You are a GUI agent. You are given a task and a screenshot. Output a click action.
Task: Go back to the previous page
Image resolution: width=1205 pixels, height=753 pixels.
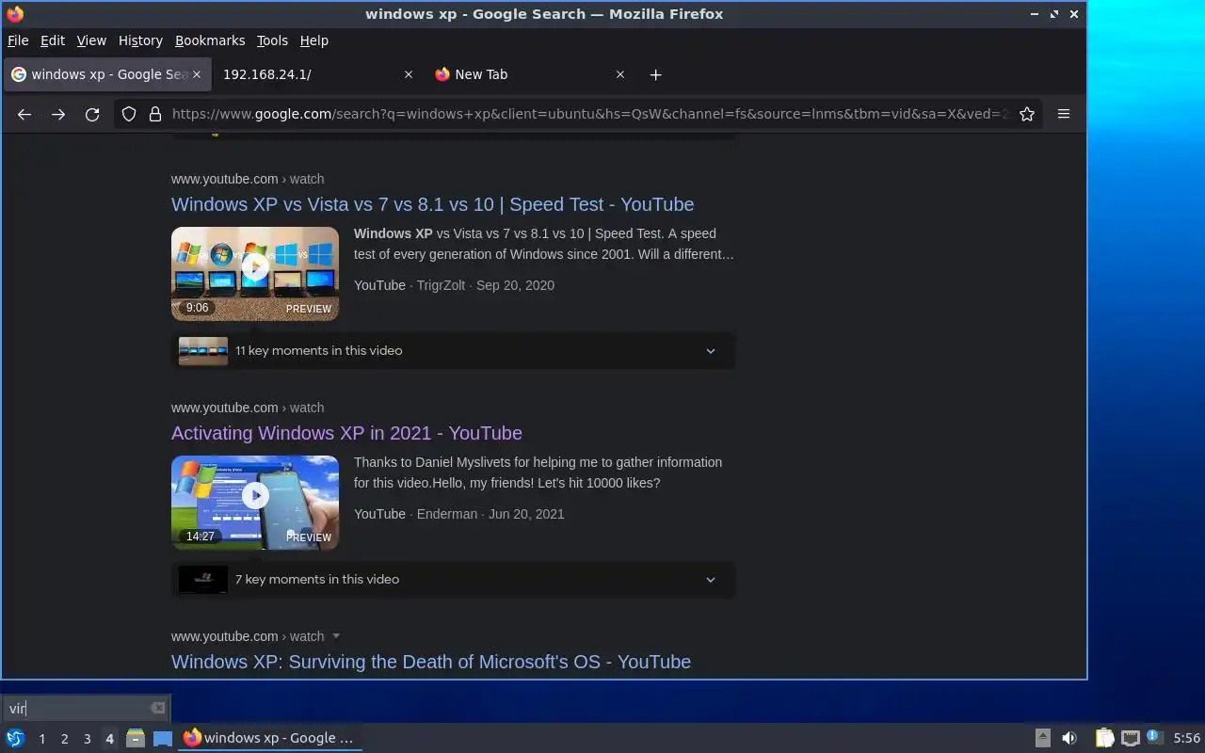tap(24, 114)
